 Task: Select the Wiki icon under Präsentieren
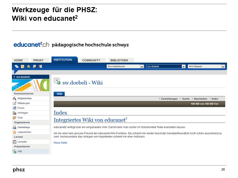coord(14,151)
